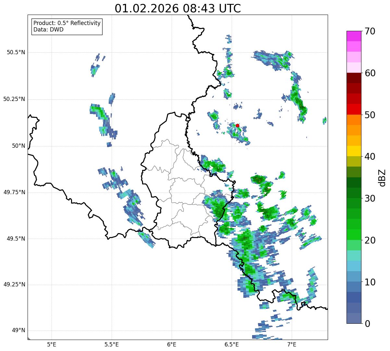Click the latitude label 49.5°N
This screenshot has height=351, width=390.
[x=16, y=239]
